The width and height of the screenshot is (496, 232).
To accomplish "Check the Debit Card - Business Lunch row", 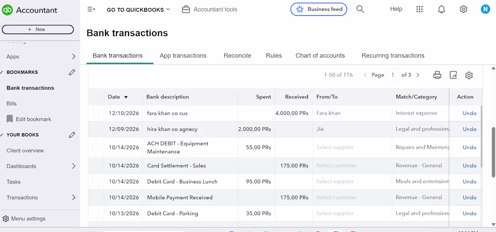I will [96, 181].
